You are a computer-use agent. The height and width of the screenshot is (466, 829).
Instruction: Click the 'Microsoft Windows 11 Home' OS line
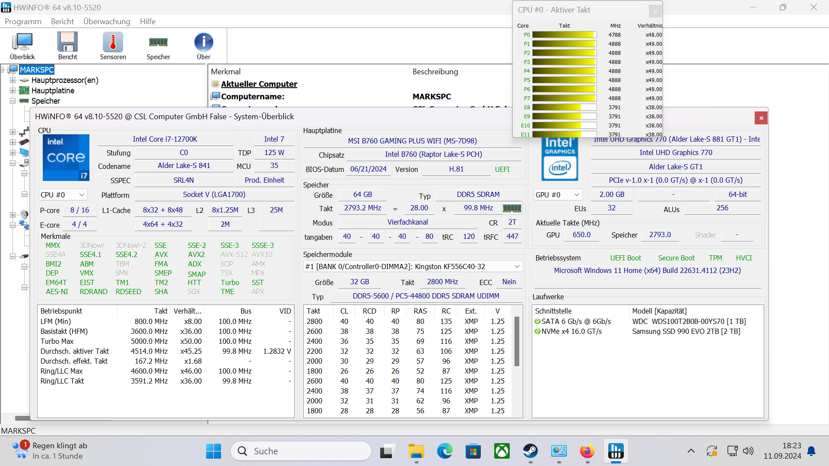647,270
